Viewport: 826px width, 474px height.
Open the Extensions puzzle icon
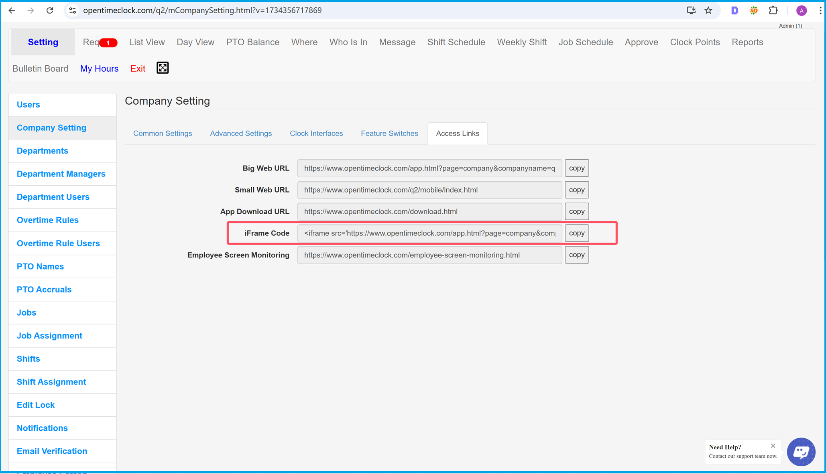(773, 10)
